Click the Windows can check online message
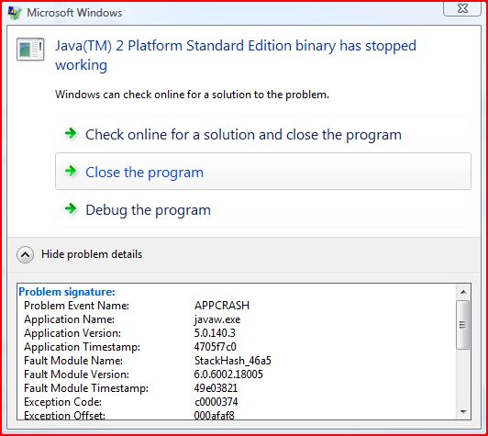488x436 pixels. tap(192, 95)
